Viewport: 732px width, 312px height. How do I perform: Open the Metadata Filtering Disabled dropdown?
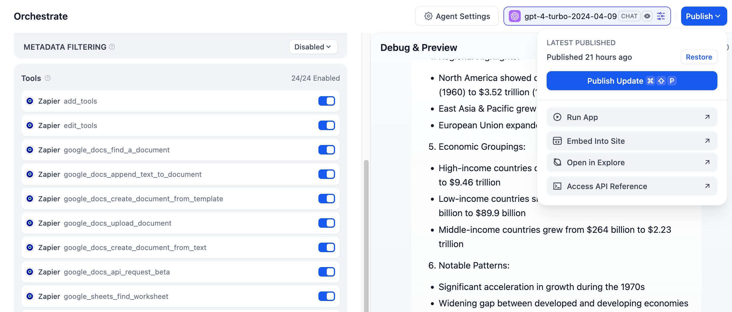coord(313,47)
